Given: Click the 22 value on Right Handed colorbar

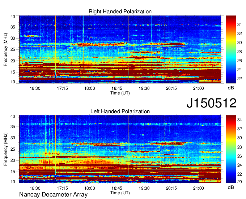Looking at the screenshot, I should click(239, 79).
